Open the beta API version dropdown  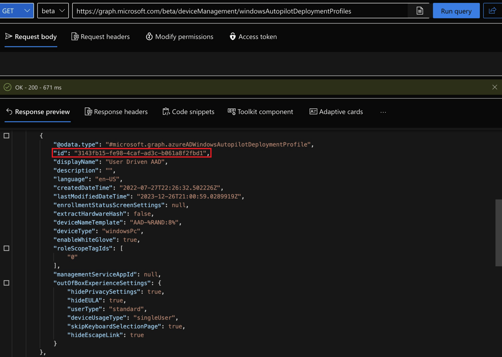click(53, 11)
